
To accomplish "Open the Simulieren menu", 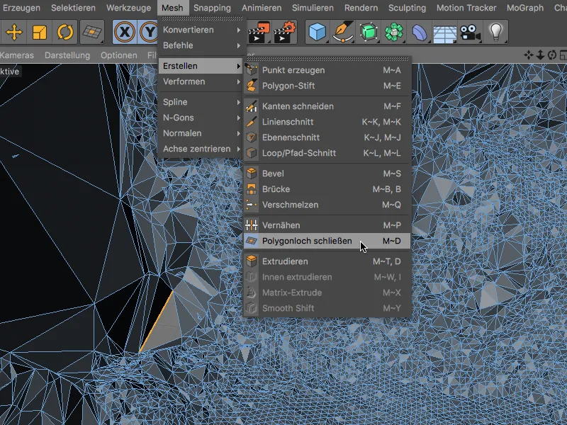I will 313,8.
